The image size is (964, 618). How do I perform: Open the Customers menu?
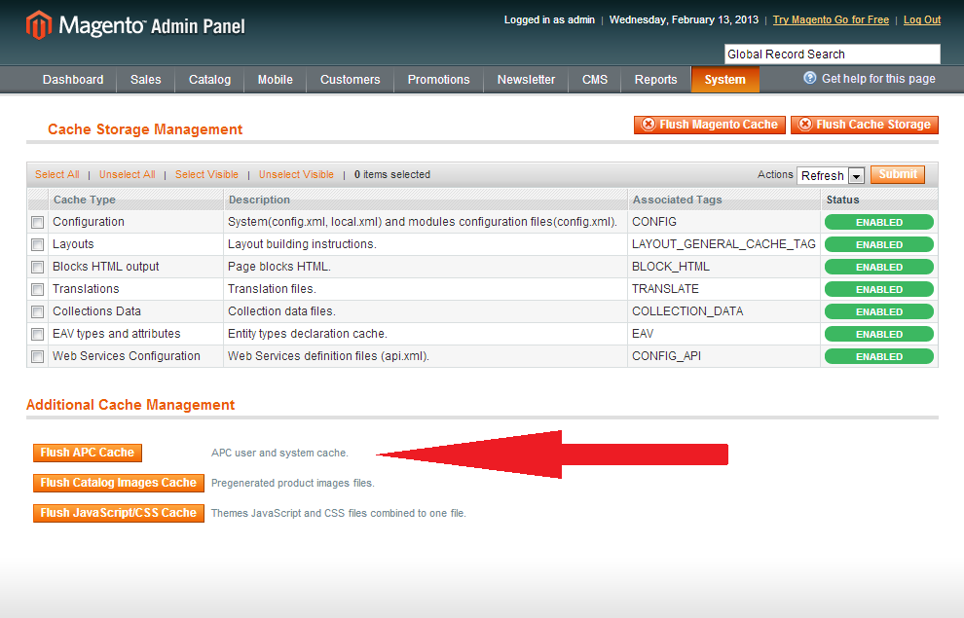350,80
